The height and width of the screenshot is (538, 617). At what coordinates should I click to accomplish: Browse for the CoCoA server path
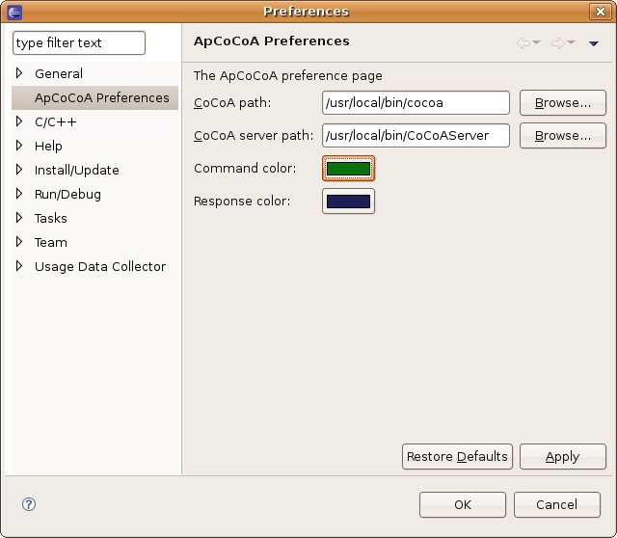coord(563,135)
